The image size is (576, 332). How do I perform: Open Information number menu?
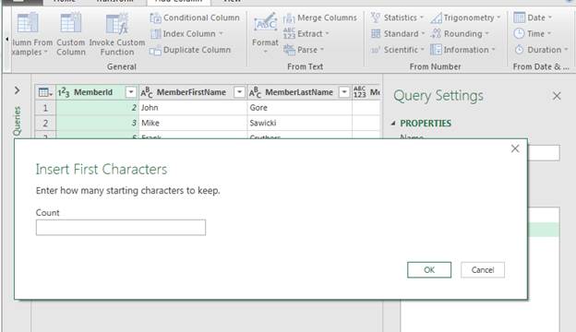[x=462, y=50]
